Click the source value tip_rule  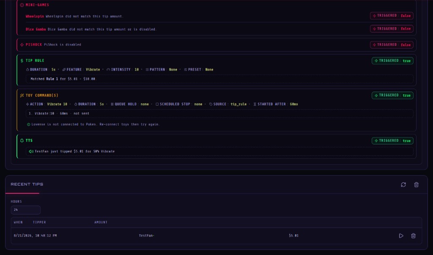pos(238,104)
